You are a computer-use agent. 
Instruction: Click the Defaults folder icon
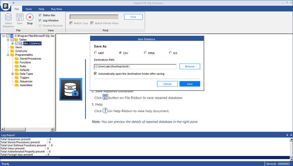17,70
